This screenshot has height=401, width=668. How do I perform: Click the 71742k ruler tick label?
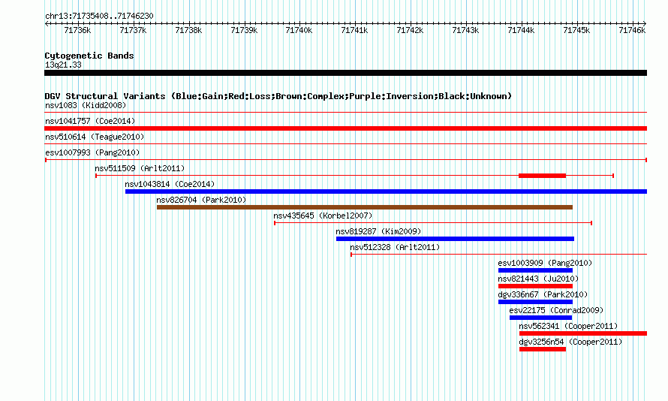(410, 30)
